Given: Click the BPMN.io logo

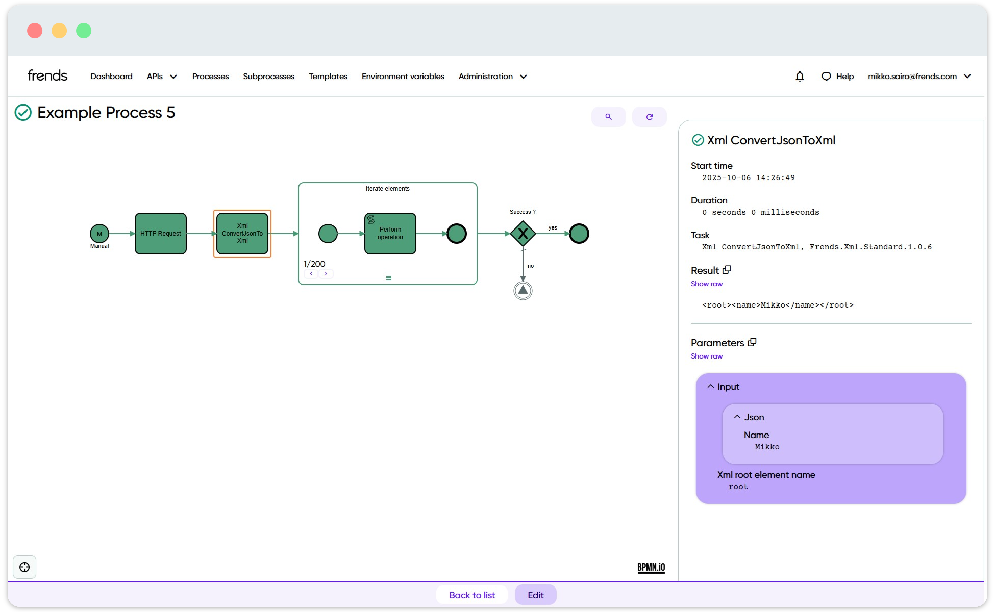Looking at the screenshot, I should click(x=651, y=567).
